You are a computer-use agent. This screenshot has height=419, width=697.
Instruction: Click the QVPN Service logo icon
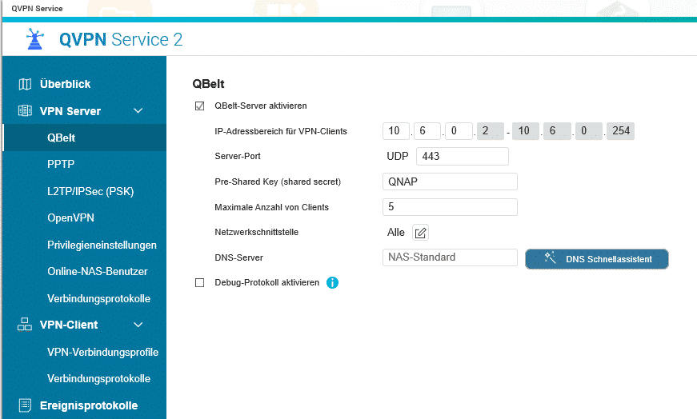click(34, 39)
